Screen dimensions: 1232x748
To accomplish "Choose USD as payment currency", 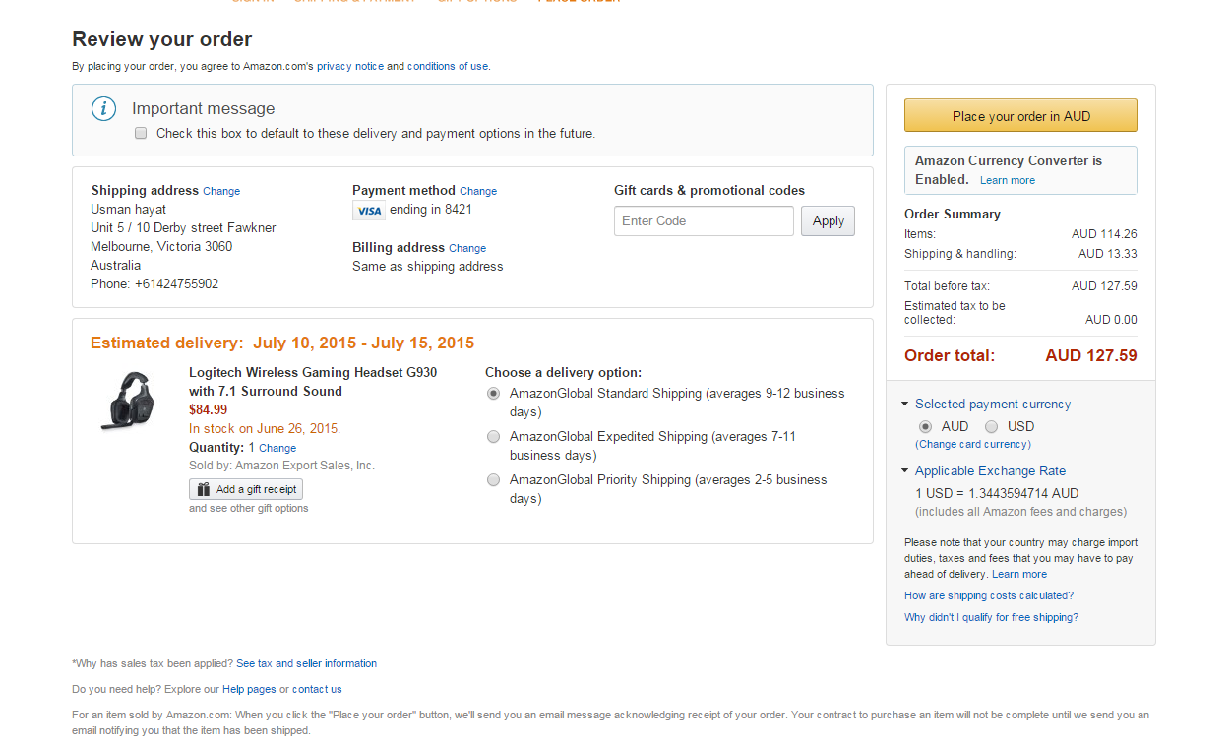I will pyautogui.click(x=992, y=426).
